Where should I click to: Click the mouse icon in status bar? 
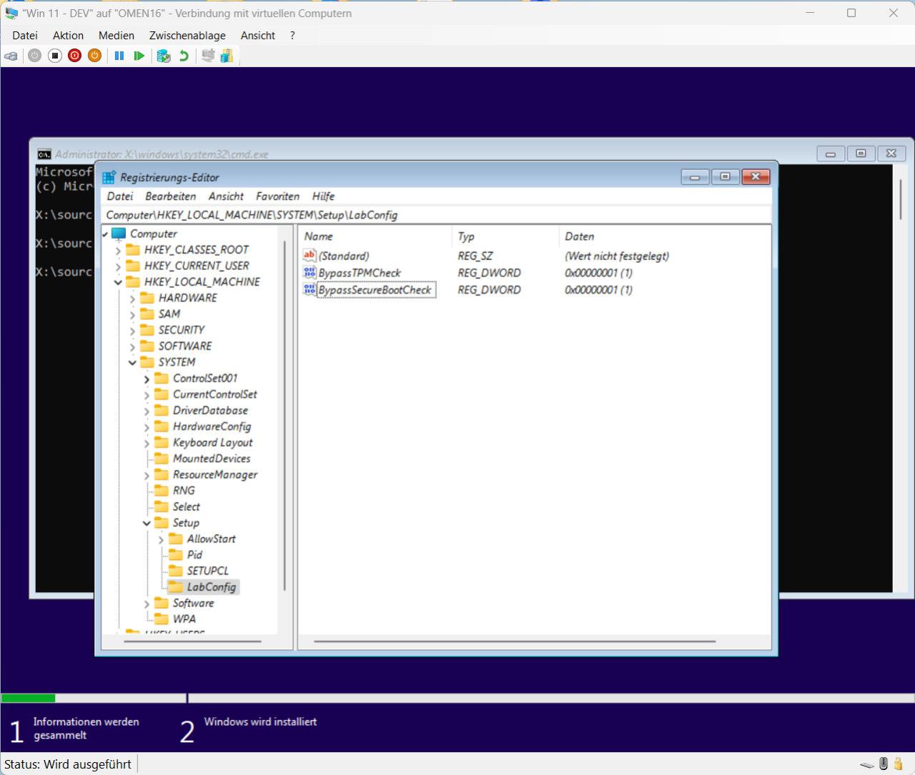(884, 764)
